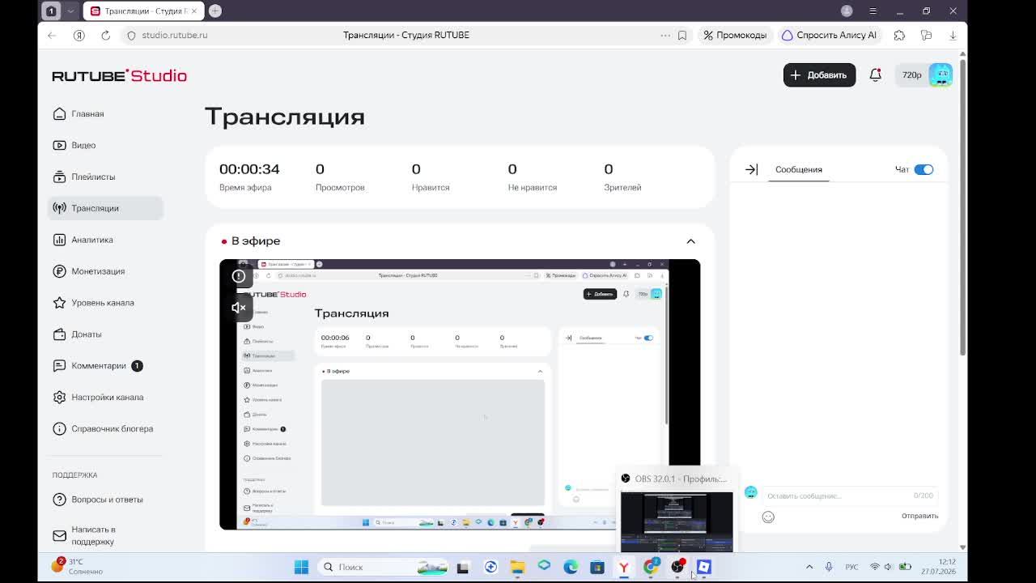This screenshot has width=1036, height=583.
Task: Click the Windows Start button
Action: pyautogui.click(x=301, y=567)
